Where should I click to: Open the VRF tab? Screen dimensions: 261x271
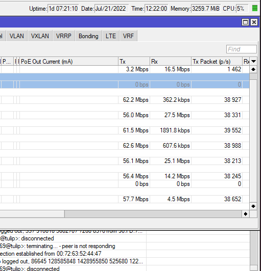[x=128, y=36]
